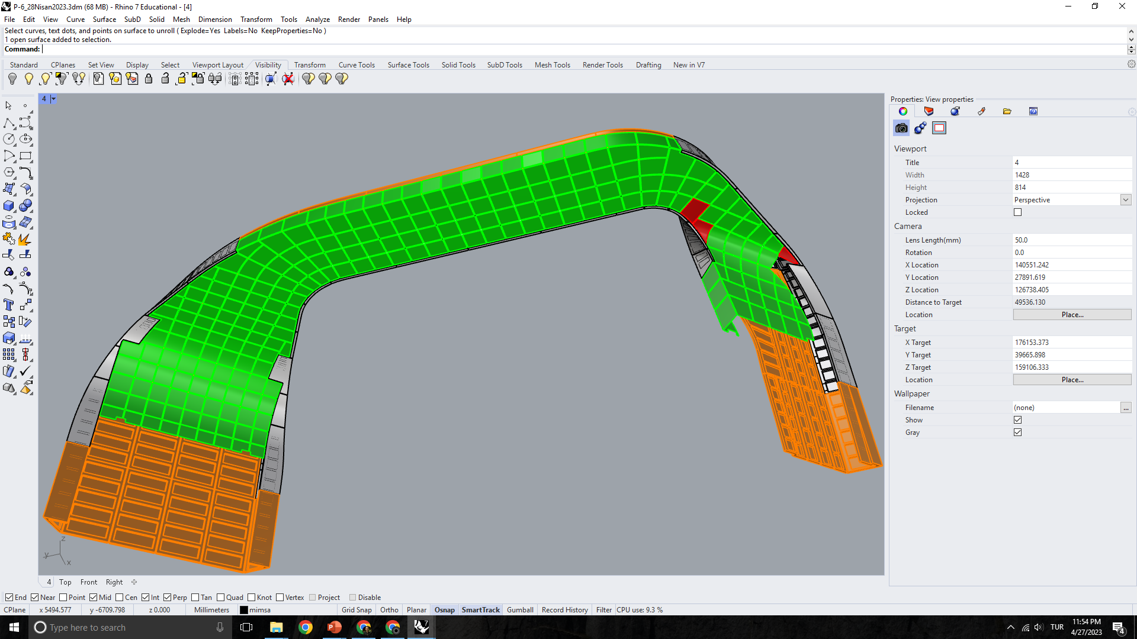Switch to the Front viewport tab
The height and width of the screenshot is (639, 1137).
[x=89, y=582]
